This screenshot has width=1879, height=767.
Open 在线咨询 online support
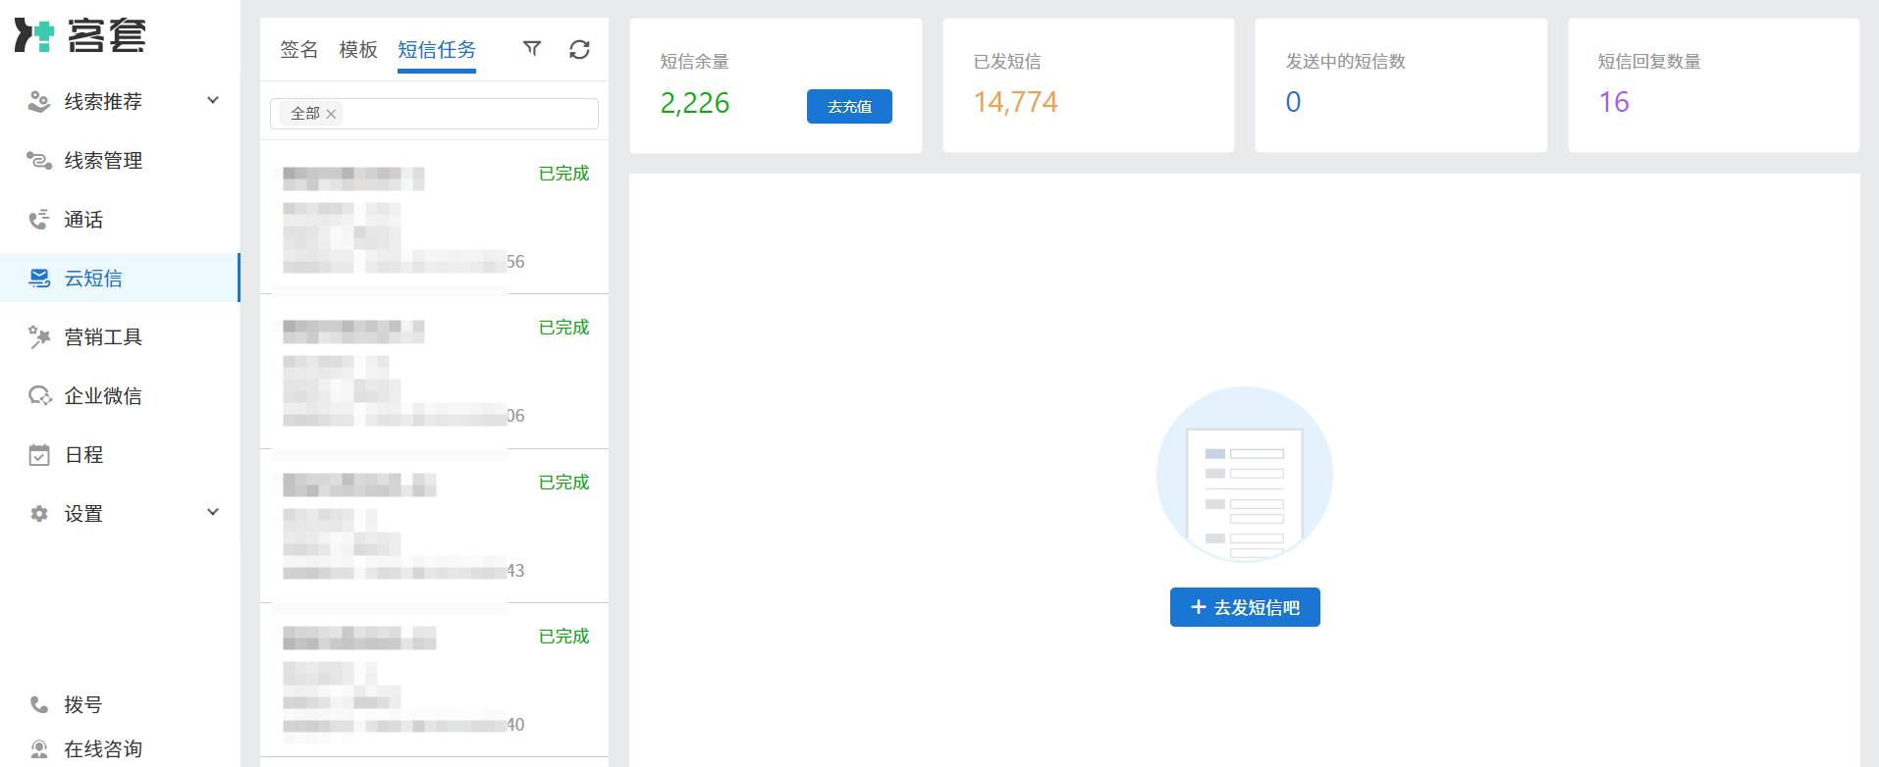tap(103, 748)
